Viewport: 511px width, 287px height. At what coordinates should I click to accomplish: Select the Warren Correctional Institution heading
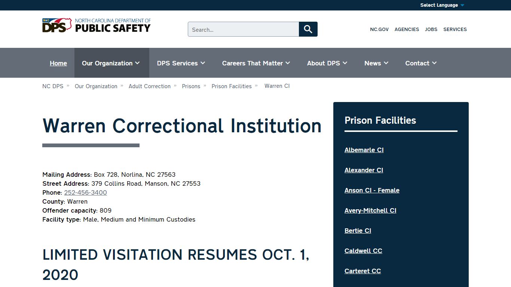pos(182,126)
